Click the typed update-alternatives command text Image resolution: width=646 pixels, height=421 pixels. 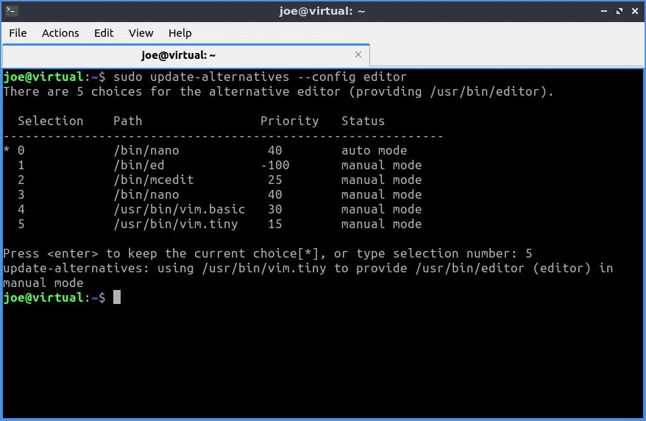[260, 77]
